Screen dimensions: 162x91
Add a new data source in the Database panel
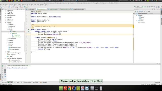(135, 11)
